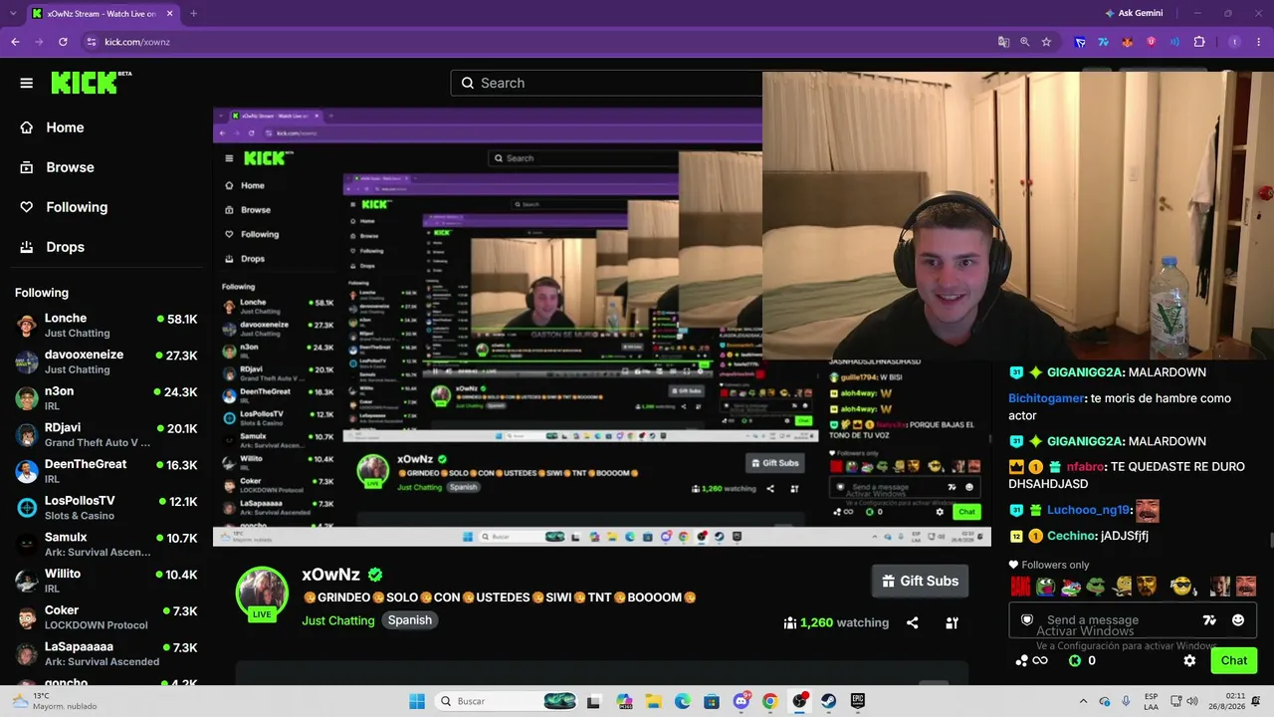This screenshot has width=1274, height=717.
Task: Open Willito's IRL channel
Action: (x=106, y=581)
